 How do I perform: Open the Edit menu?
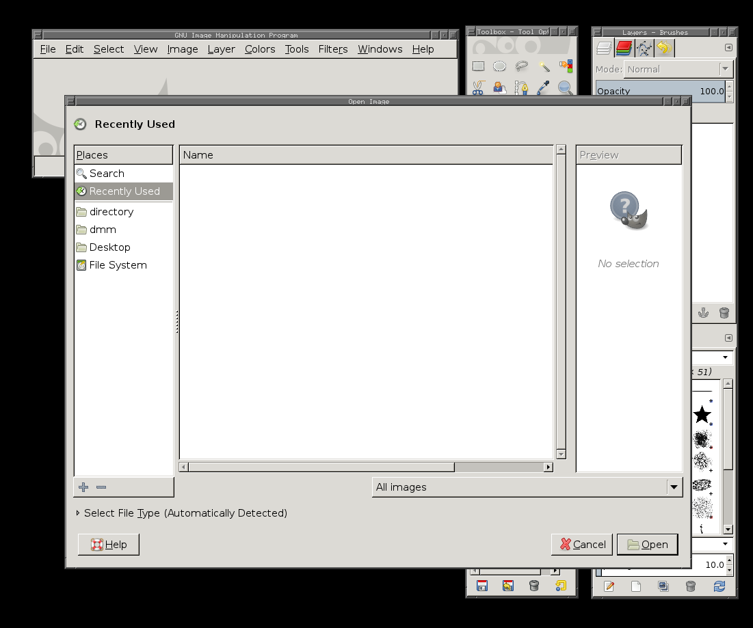click(x=74, y=49)
